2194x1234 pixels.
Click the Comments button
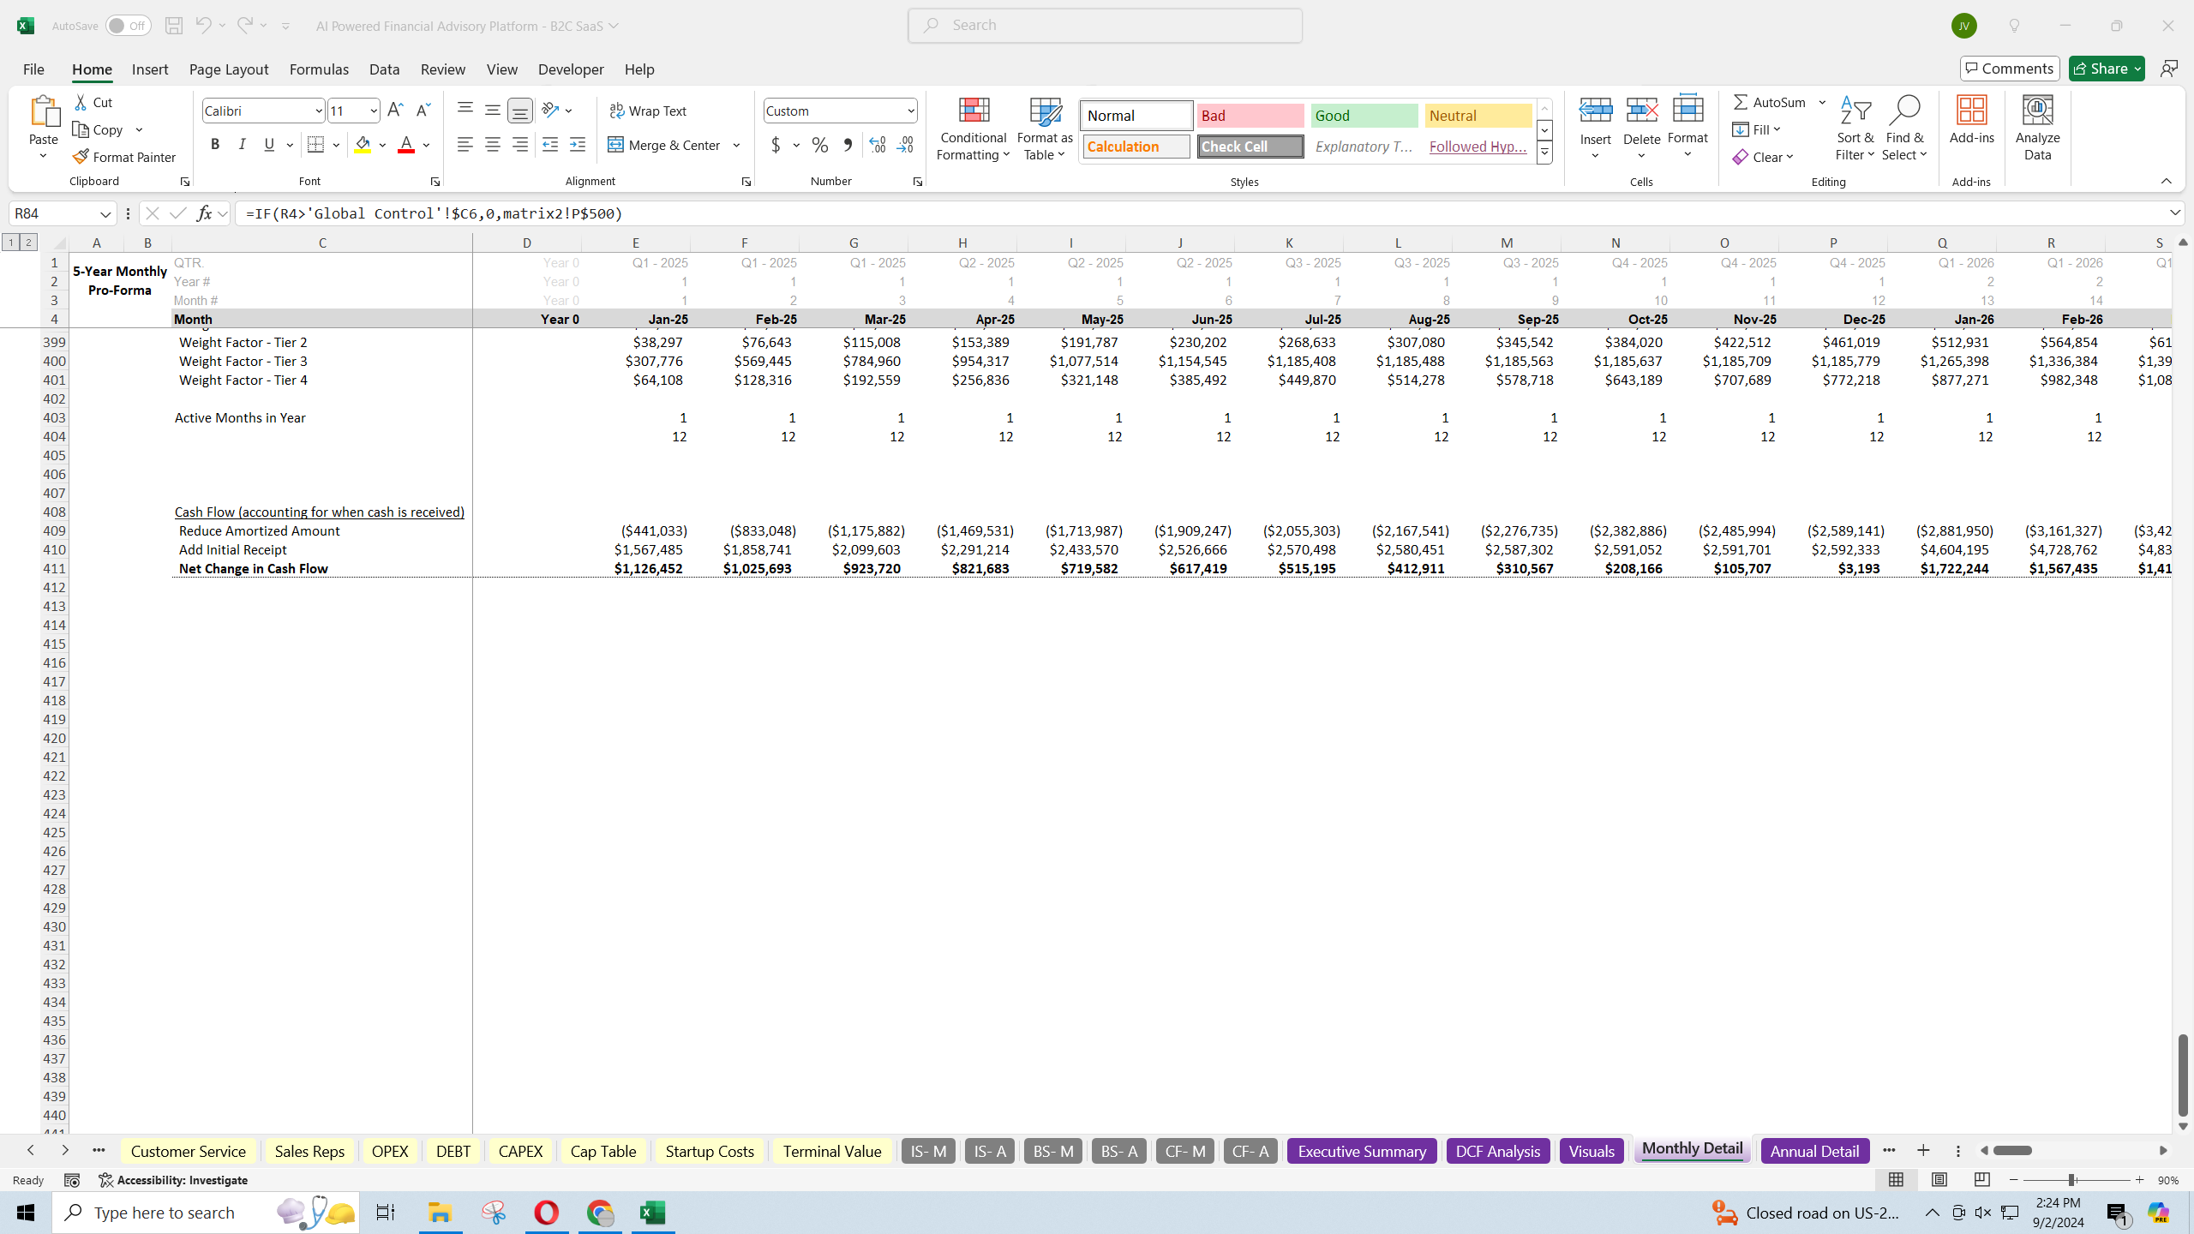click(2010, 69)
